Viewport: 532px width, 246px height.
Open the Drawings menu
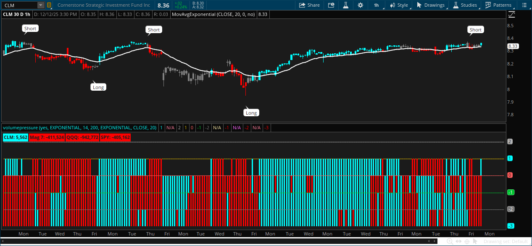[431, 5]
